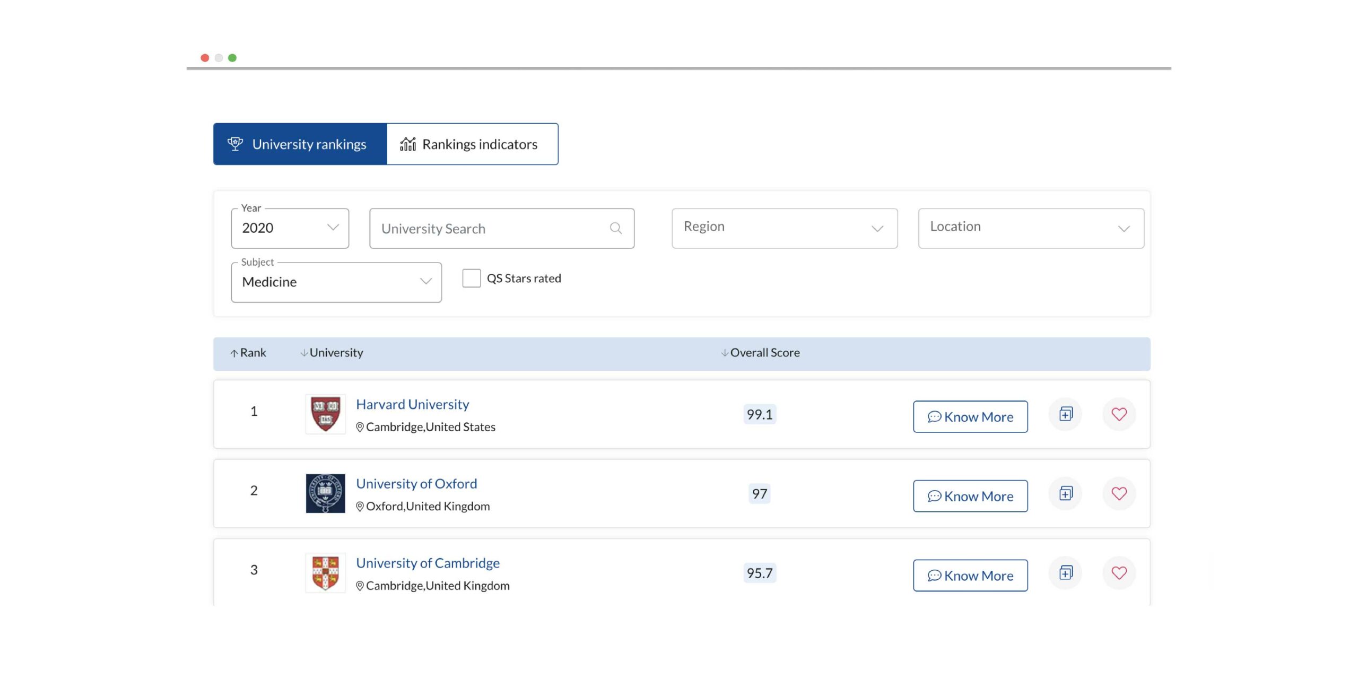Favorite University of Cambridge with heart icon
This screenshot has height=679, width=1358.
[1119, 573]
